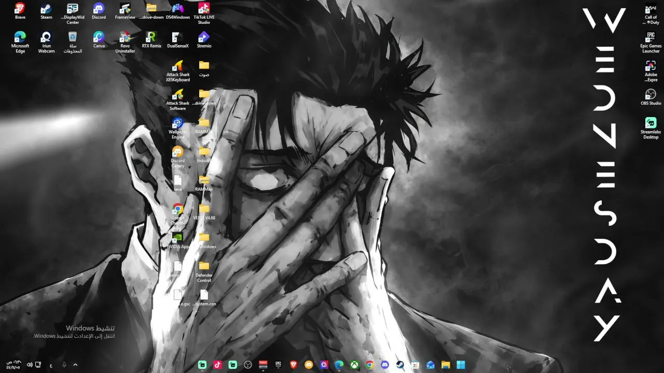Open the clock and date flyout
Image resolution: width=664 pixels, height=373 pixels.
13,365
